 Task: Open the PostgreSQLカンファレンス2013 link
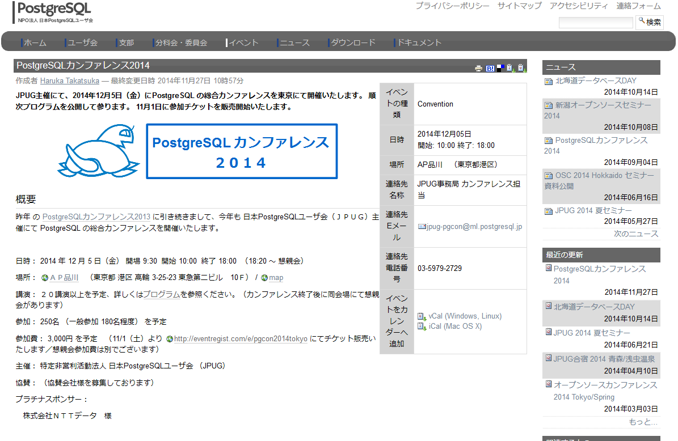point(96,217)
